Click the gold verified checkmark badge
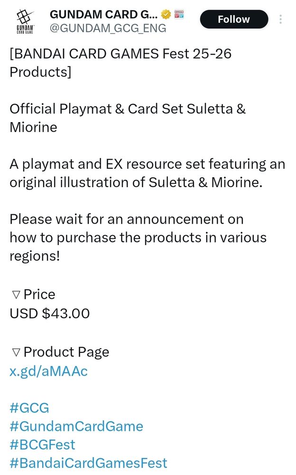The height and width of the screenshot is (475, 296). [166, 14]
